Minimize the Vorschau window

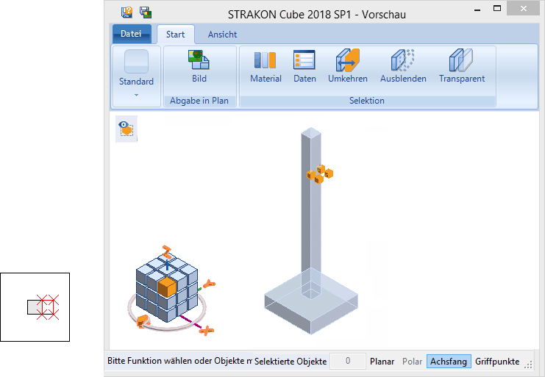[x=477, y=9]
